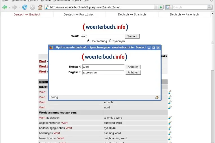Play speech icon for 'to omit a word'

point(170,118)
